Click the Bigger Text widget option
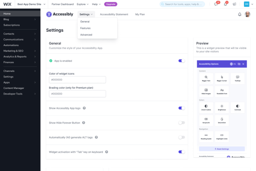The image size is (256, 171). pos(206,78)
